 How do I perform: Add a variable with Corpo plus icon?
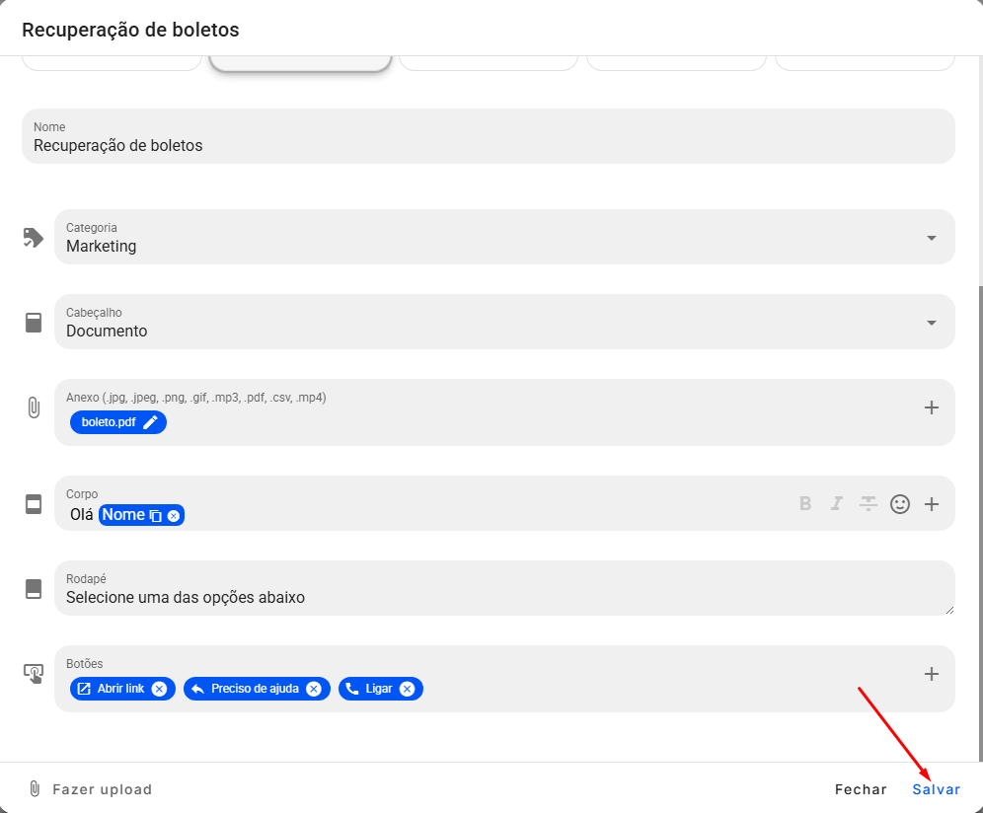(x=932, y=504)
